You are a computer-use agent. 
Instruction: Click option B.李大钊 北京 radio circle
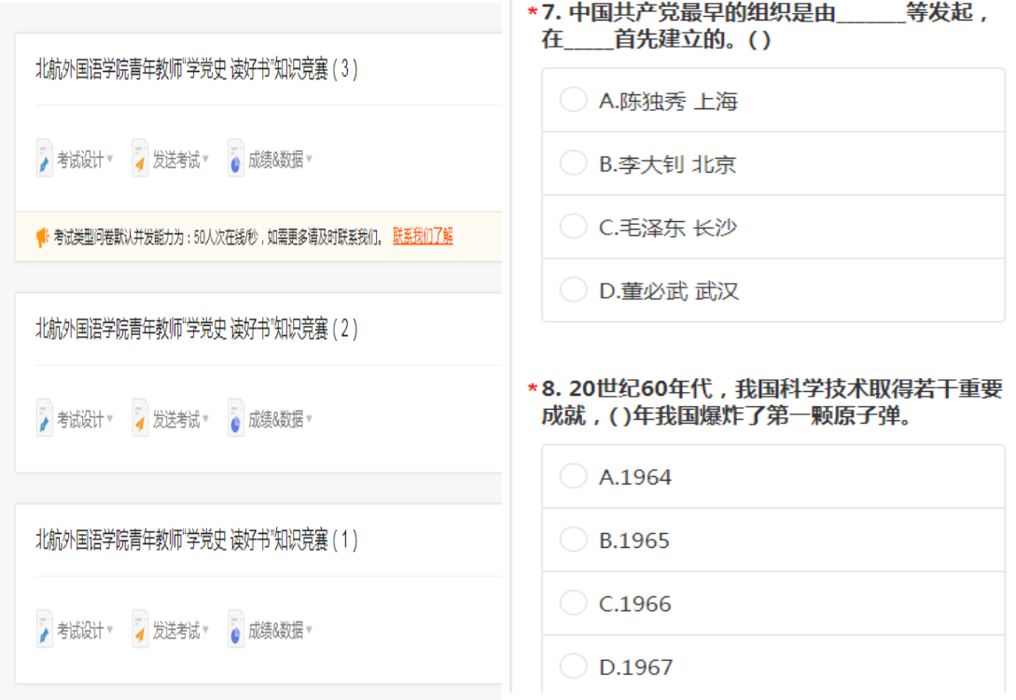tap(574, 162)
